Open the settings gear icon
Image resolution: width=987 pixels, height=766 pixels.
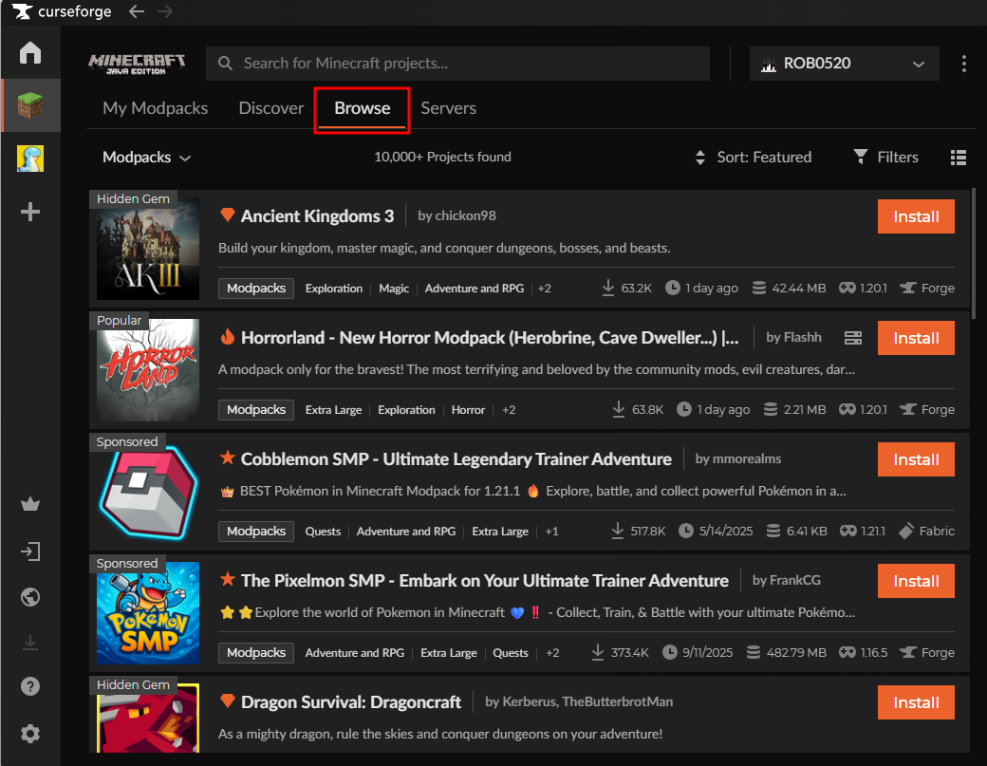30,734
